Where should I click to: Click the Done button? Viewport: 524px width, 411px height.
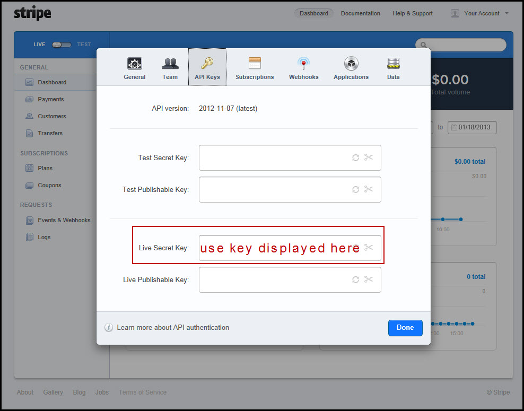point(405,328)
